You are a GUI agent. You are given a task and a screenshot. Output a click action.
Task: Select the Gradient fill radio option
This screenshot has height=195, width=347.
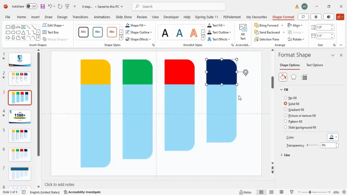(x=285, y=110)
